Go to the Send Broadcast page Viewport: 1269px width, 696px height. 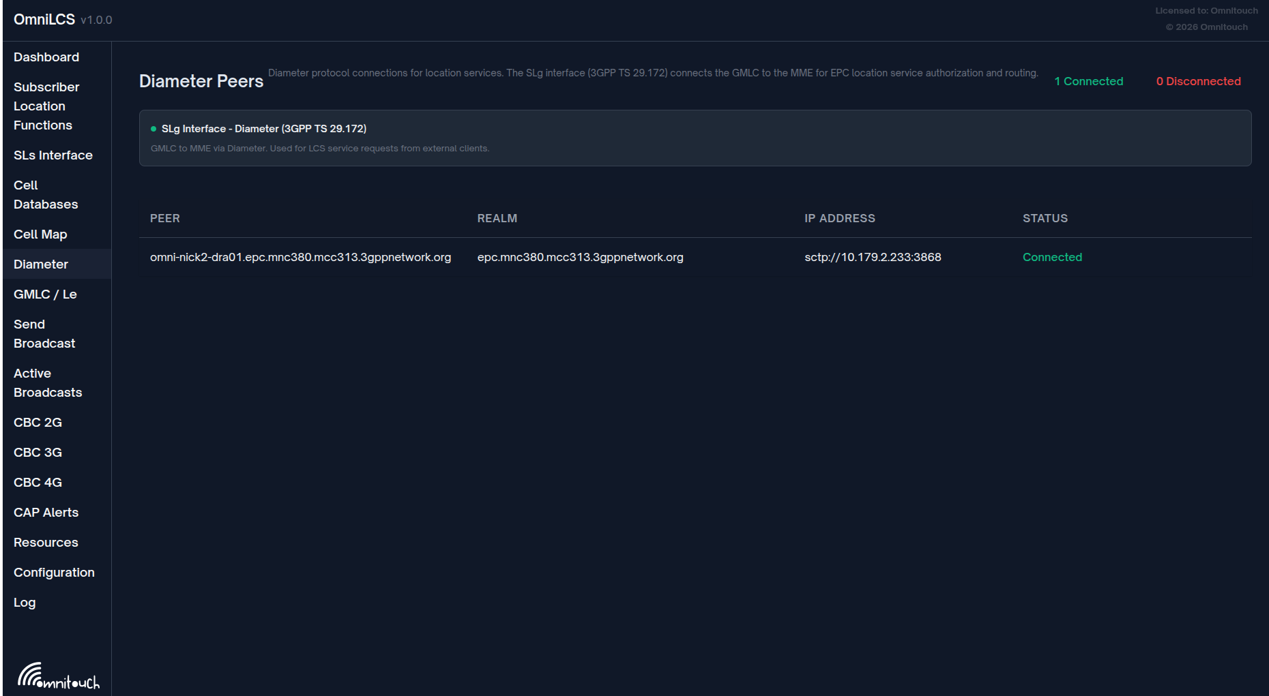[x=44, y=334]
